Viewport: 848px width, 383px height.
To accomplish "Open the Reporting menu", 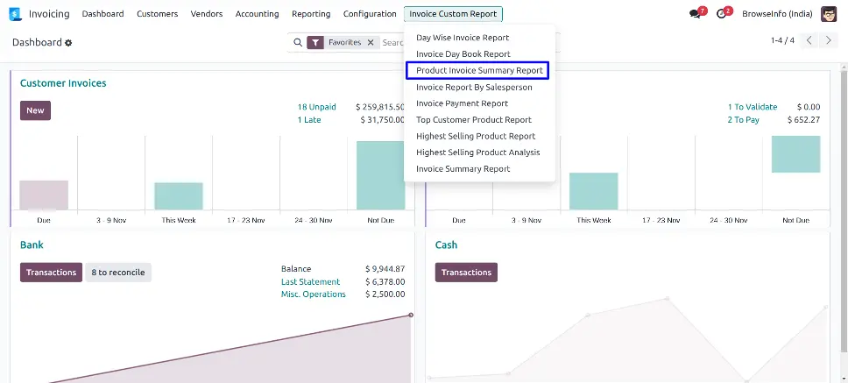I will 311,14.
